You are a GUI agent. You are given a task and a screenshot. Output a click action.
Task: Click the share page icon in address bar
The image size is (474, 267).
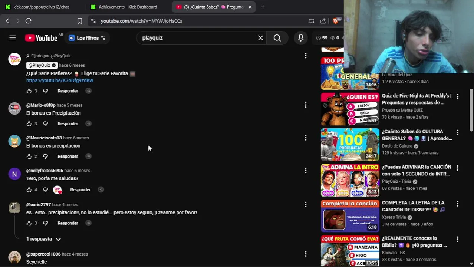[323, 21]
